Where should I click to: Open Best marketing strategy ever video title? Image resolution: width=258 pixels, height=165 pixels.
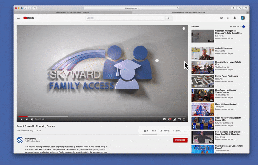[228, 133]
